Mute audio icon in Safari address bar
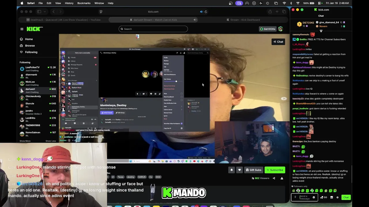The image size is (369, 207). 202,12
